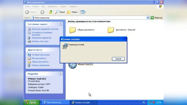
Task: Click the network places icon
Action: (x=29, y=55)
